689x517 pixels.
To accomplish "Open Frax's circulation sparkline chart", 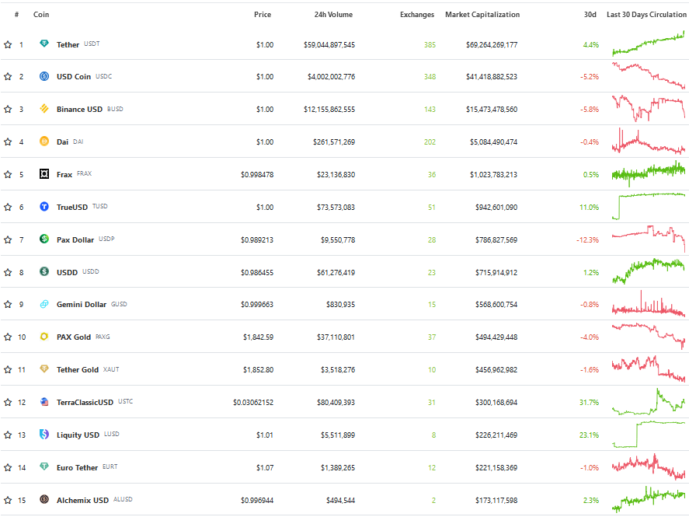I will (x=649, y=173).
